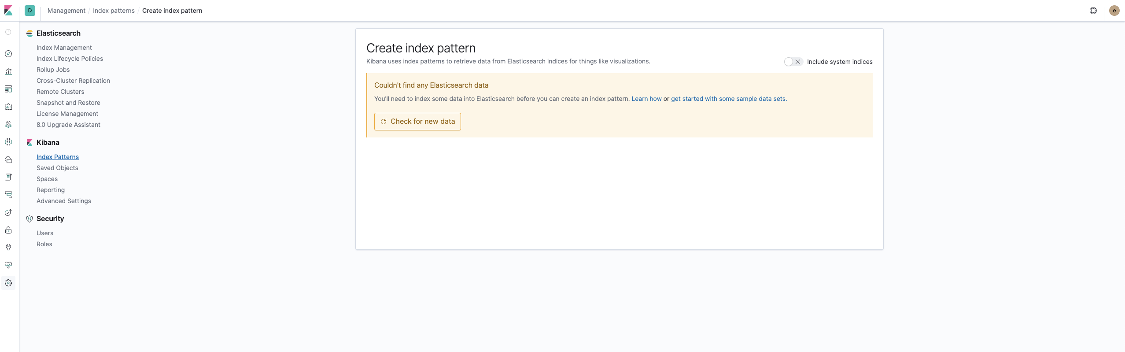
Task: Open the help menu icon in header
Action: [1093, 11]
